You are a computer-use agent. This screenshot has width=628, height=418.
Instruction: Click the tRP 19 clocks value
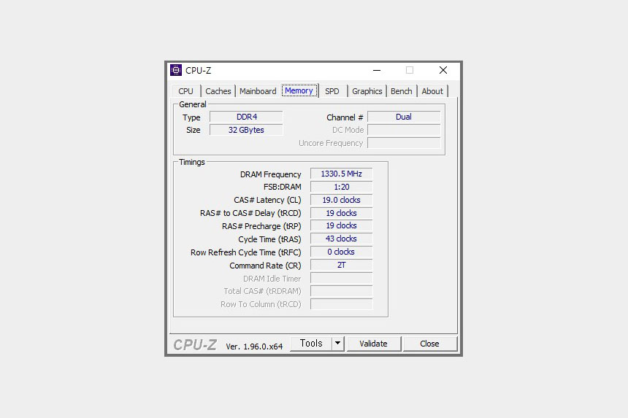341,225
